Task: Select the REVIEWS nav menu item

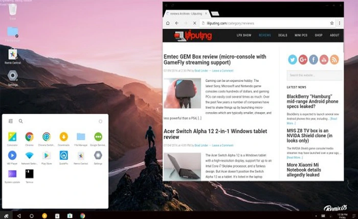Action: [264, 35]
